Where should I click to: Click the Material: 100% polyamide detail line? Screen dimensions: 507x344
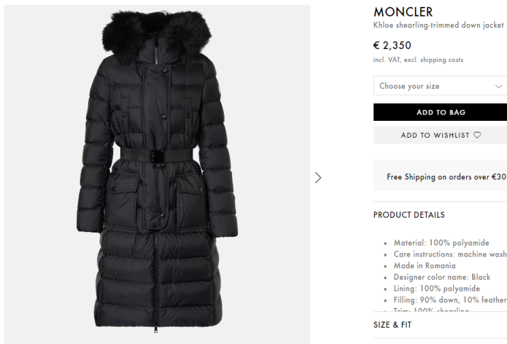441,243
